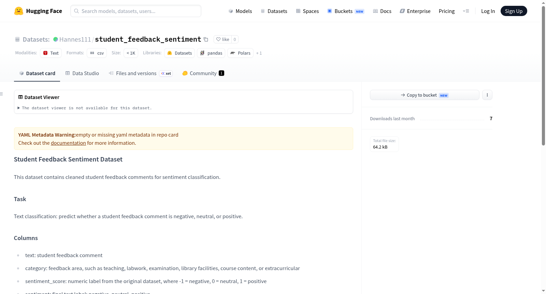This screenshot has width=546, height=294.
Task: Click the scrollbar down arrow
Action: click(543, 291)
